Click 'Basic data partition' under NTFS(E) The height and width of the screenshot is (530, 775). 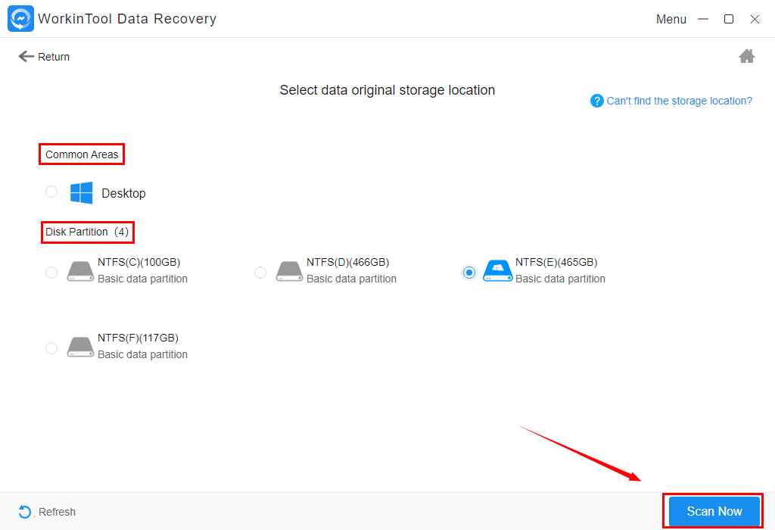point(561,279)
